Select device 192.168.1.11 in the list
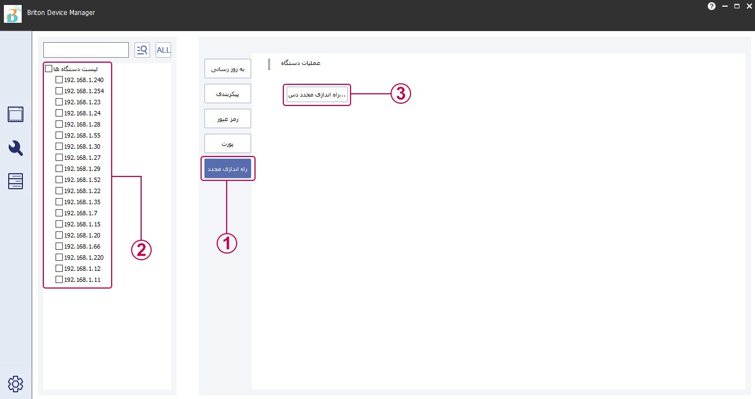 [82, 280]
